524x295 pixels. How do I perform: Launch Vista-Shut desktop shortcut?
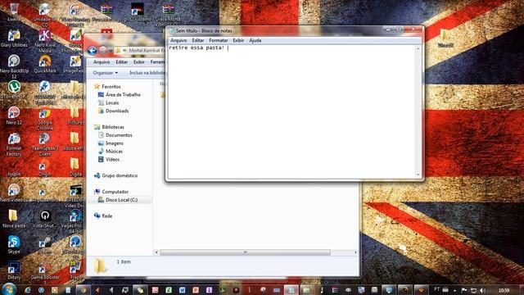pyautogui.click(x=45, y=219)
